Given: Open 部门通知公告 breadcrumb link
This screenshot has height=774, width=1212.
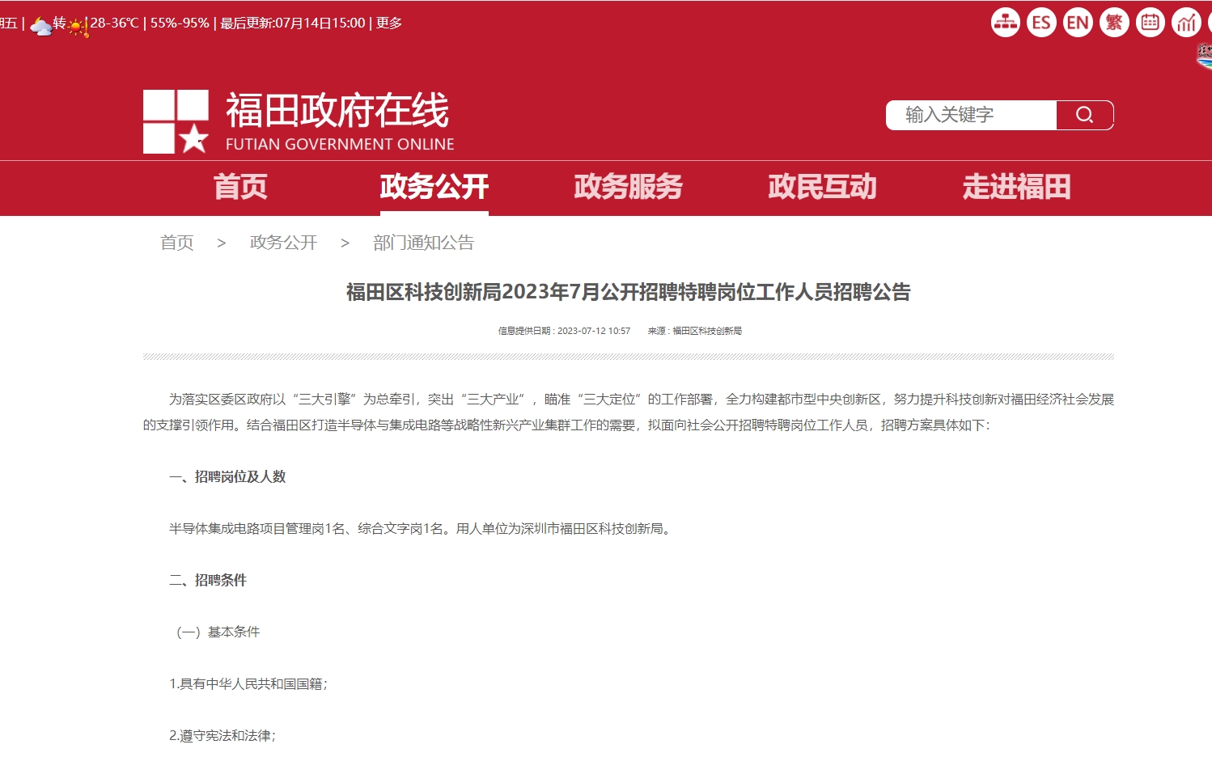Looking at the screenshot, I should [x=423, y=243].
